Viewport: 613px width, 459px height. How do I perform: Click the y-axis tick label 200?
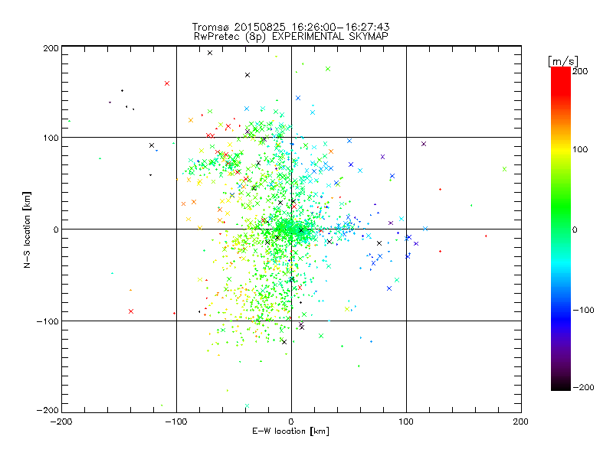coord(51,48)
